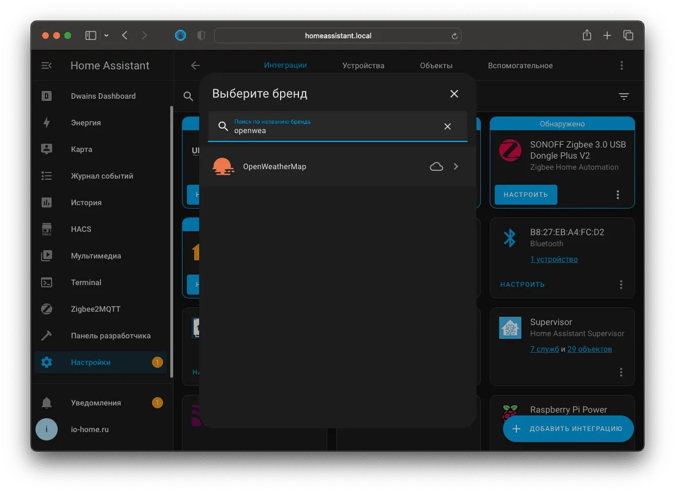Screen dimensions: 675x492
Task: Switch to the Вспомогательное tab
Action: tap(520, 65)
